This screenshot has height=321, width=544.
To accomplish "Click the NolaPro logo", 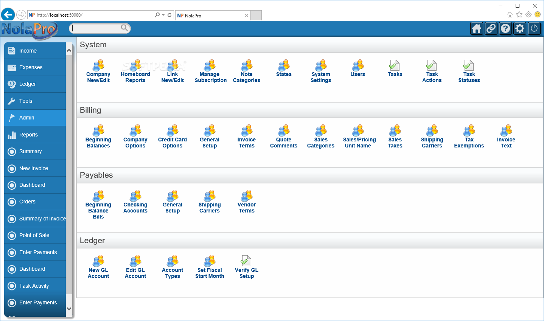I will [30, 30].
